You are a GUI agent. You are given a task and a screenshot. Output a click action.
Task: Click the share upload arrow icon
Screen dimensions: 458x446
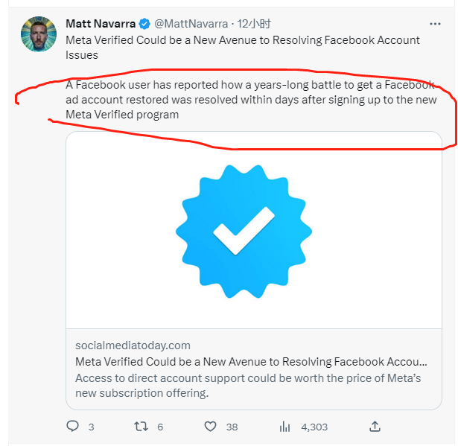click(x=375, y=427)
